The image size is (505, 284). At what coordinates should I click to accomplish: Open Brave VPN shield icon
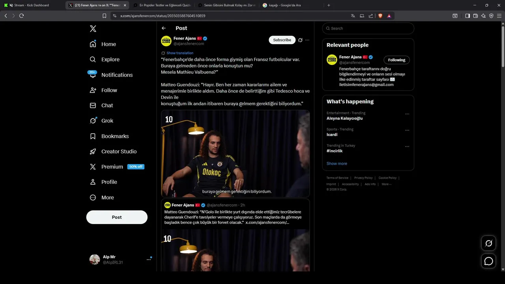(491, 16)
